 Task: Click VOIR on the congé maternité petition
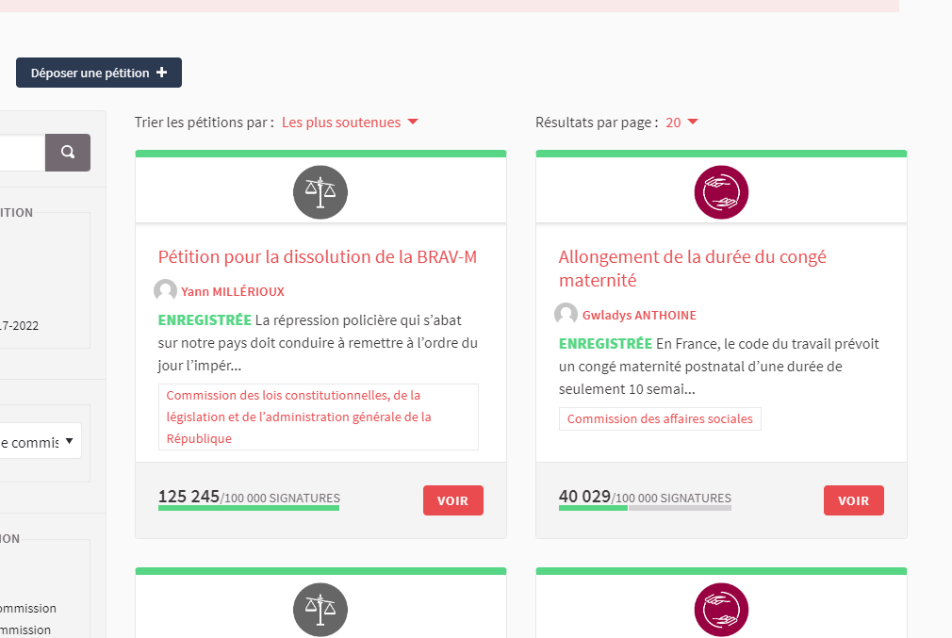(854, 500)
